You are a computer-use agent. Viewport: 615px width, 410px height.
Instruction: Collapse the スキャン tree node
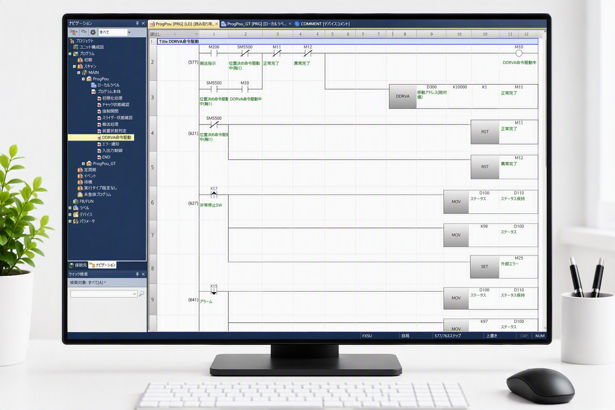[74, 66]
